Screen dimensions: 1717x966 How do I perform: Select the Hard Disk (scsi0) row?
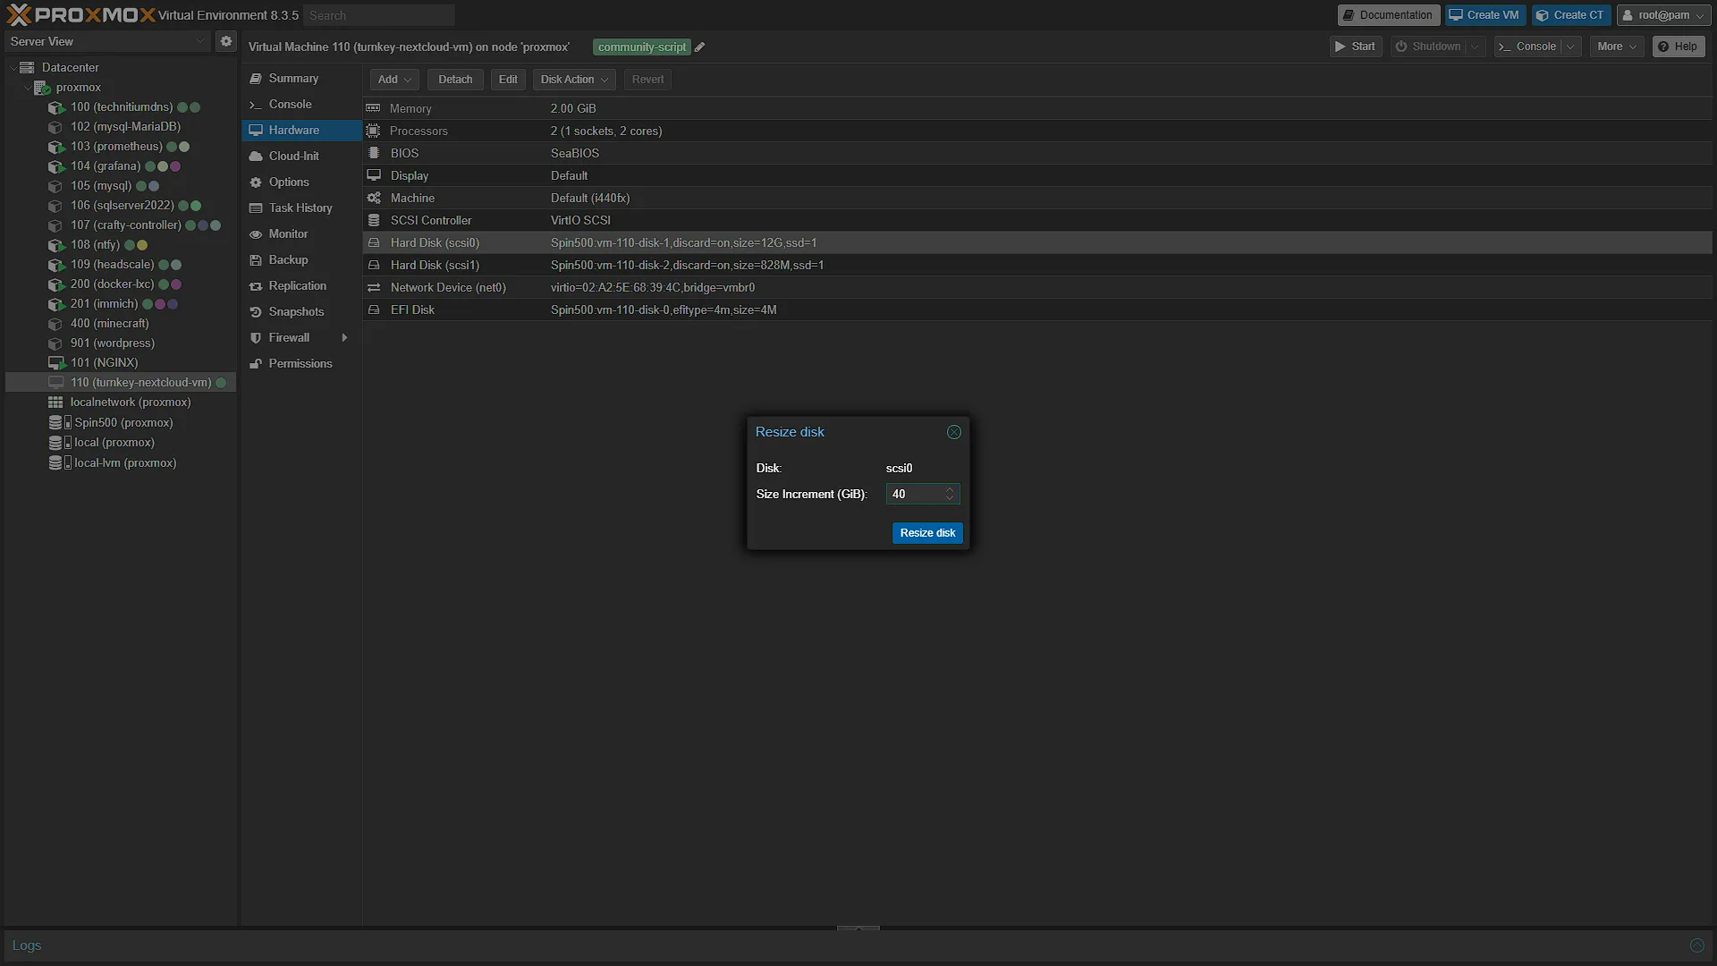click(1037, 242)
